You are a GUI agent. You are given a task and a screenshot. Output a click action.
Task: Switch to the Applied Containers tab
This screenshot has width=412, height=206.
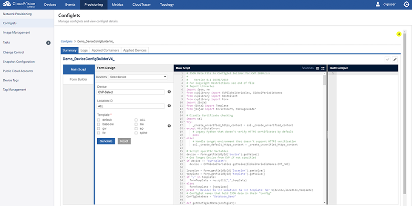click(x=105, y=50)
